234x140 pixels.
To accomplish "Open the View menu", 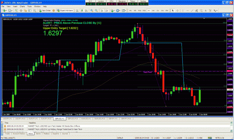I will [9, 7].
